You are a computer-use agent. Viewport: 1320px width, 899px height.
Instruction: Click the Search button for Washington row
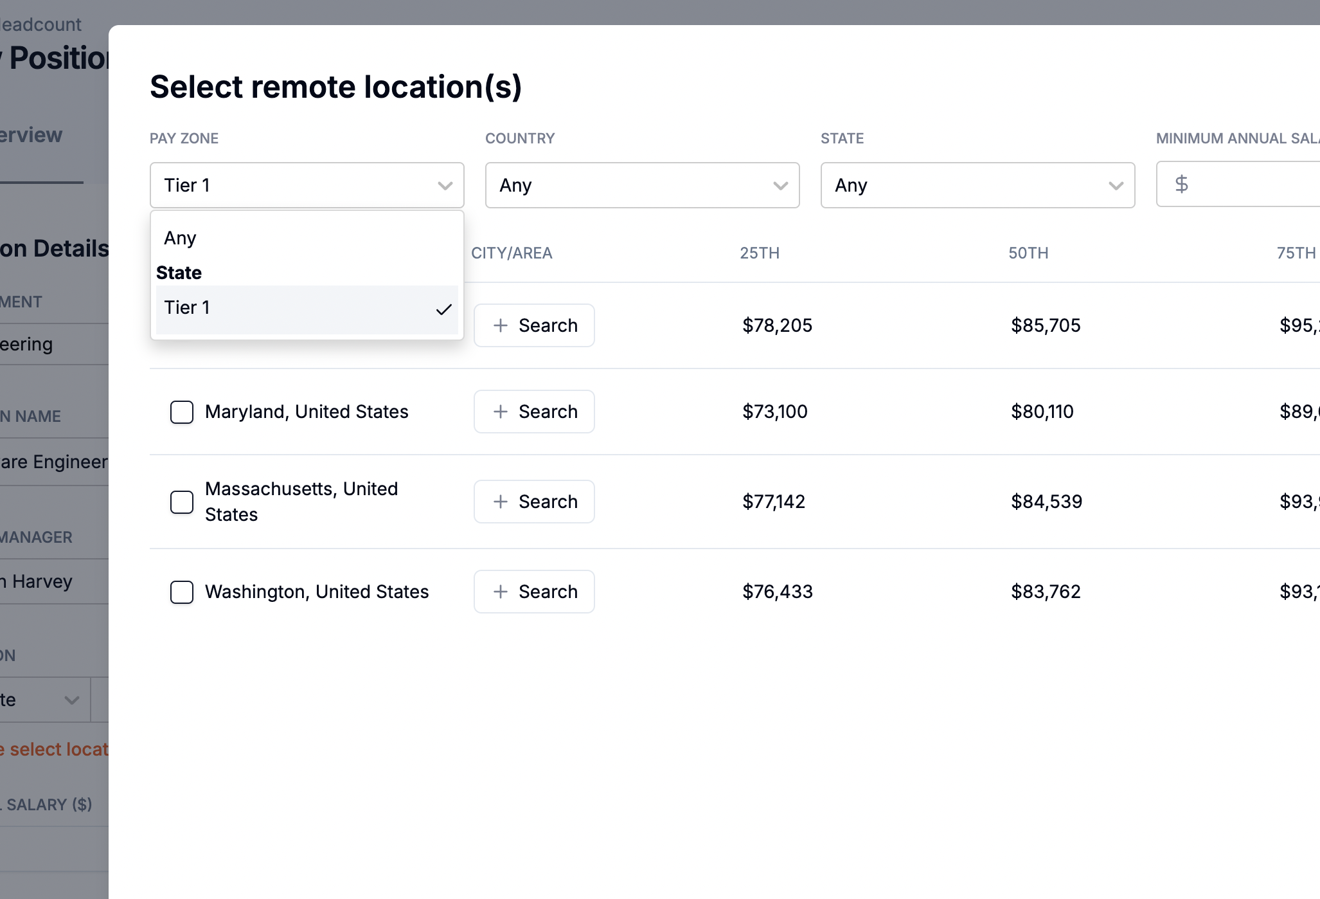click(534, 592)
